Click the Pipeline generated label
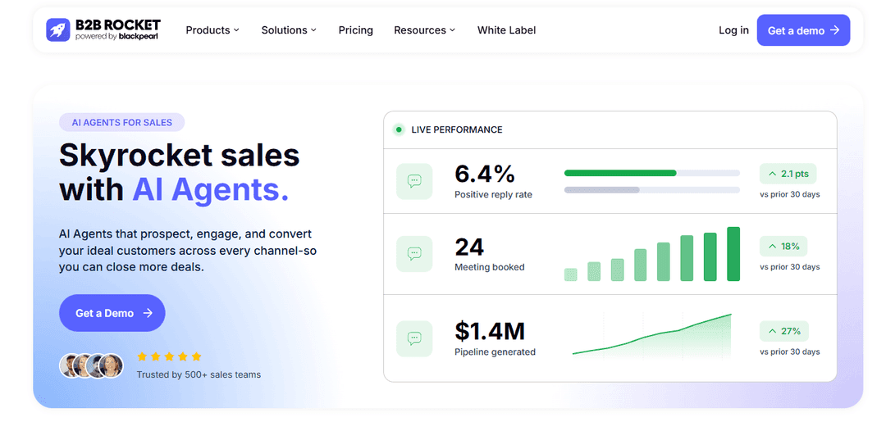 point(495,352)
